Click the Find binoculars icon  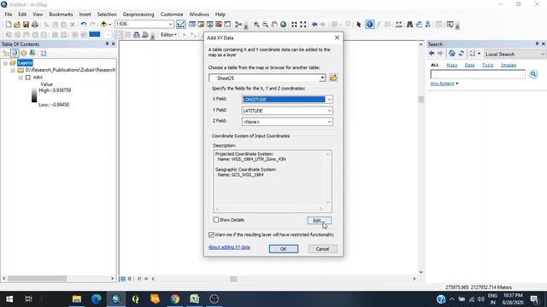(410, 25)
